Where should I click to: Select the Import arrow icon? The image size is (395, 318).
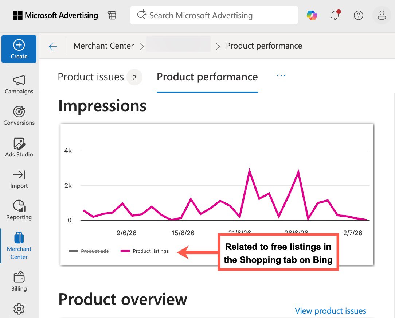(19, 175)
